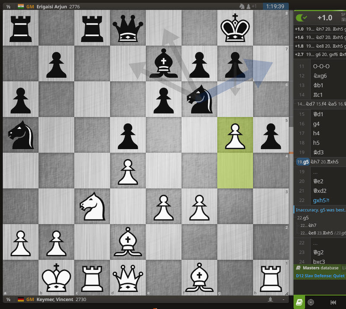
Task: Select engine line +1.8 starting 19...♘e8
Action: [320, 46]
